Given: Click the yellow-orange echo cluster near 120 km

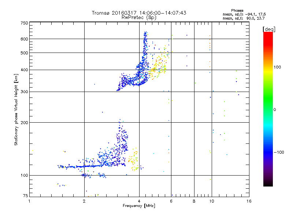Looking at the screenshot, I should 134,159.
